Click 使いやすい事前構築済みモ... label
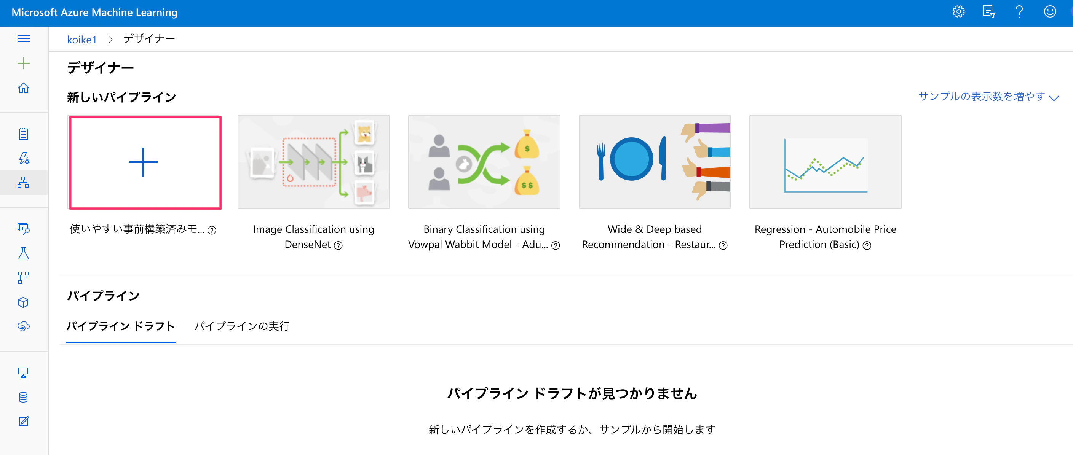Image resolution: width=1073 pixels, height=455 pixels. tap(137, 229)
